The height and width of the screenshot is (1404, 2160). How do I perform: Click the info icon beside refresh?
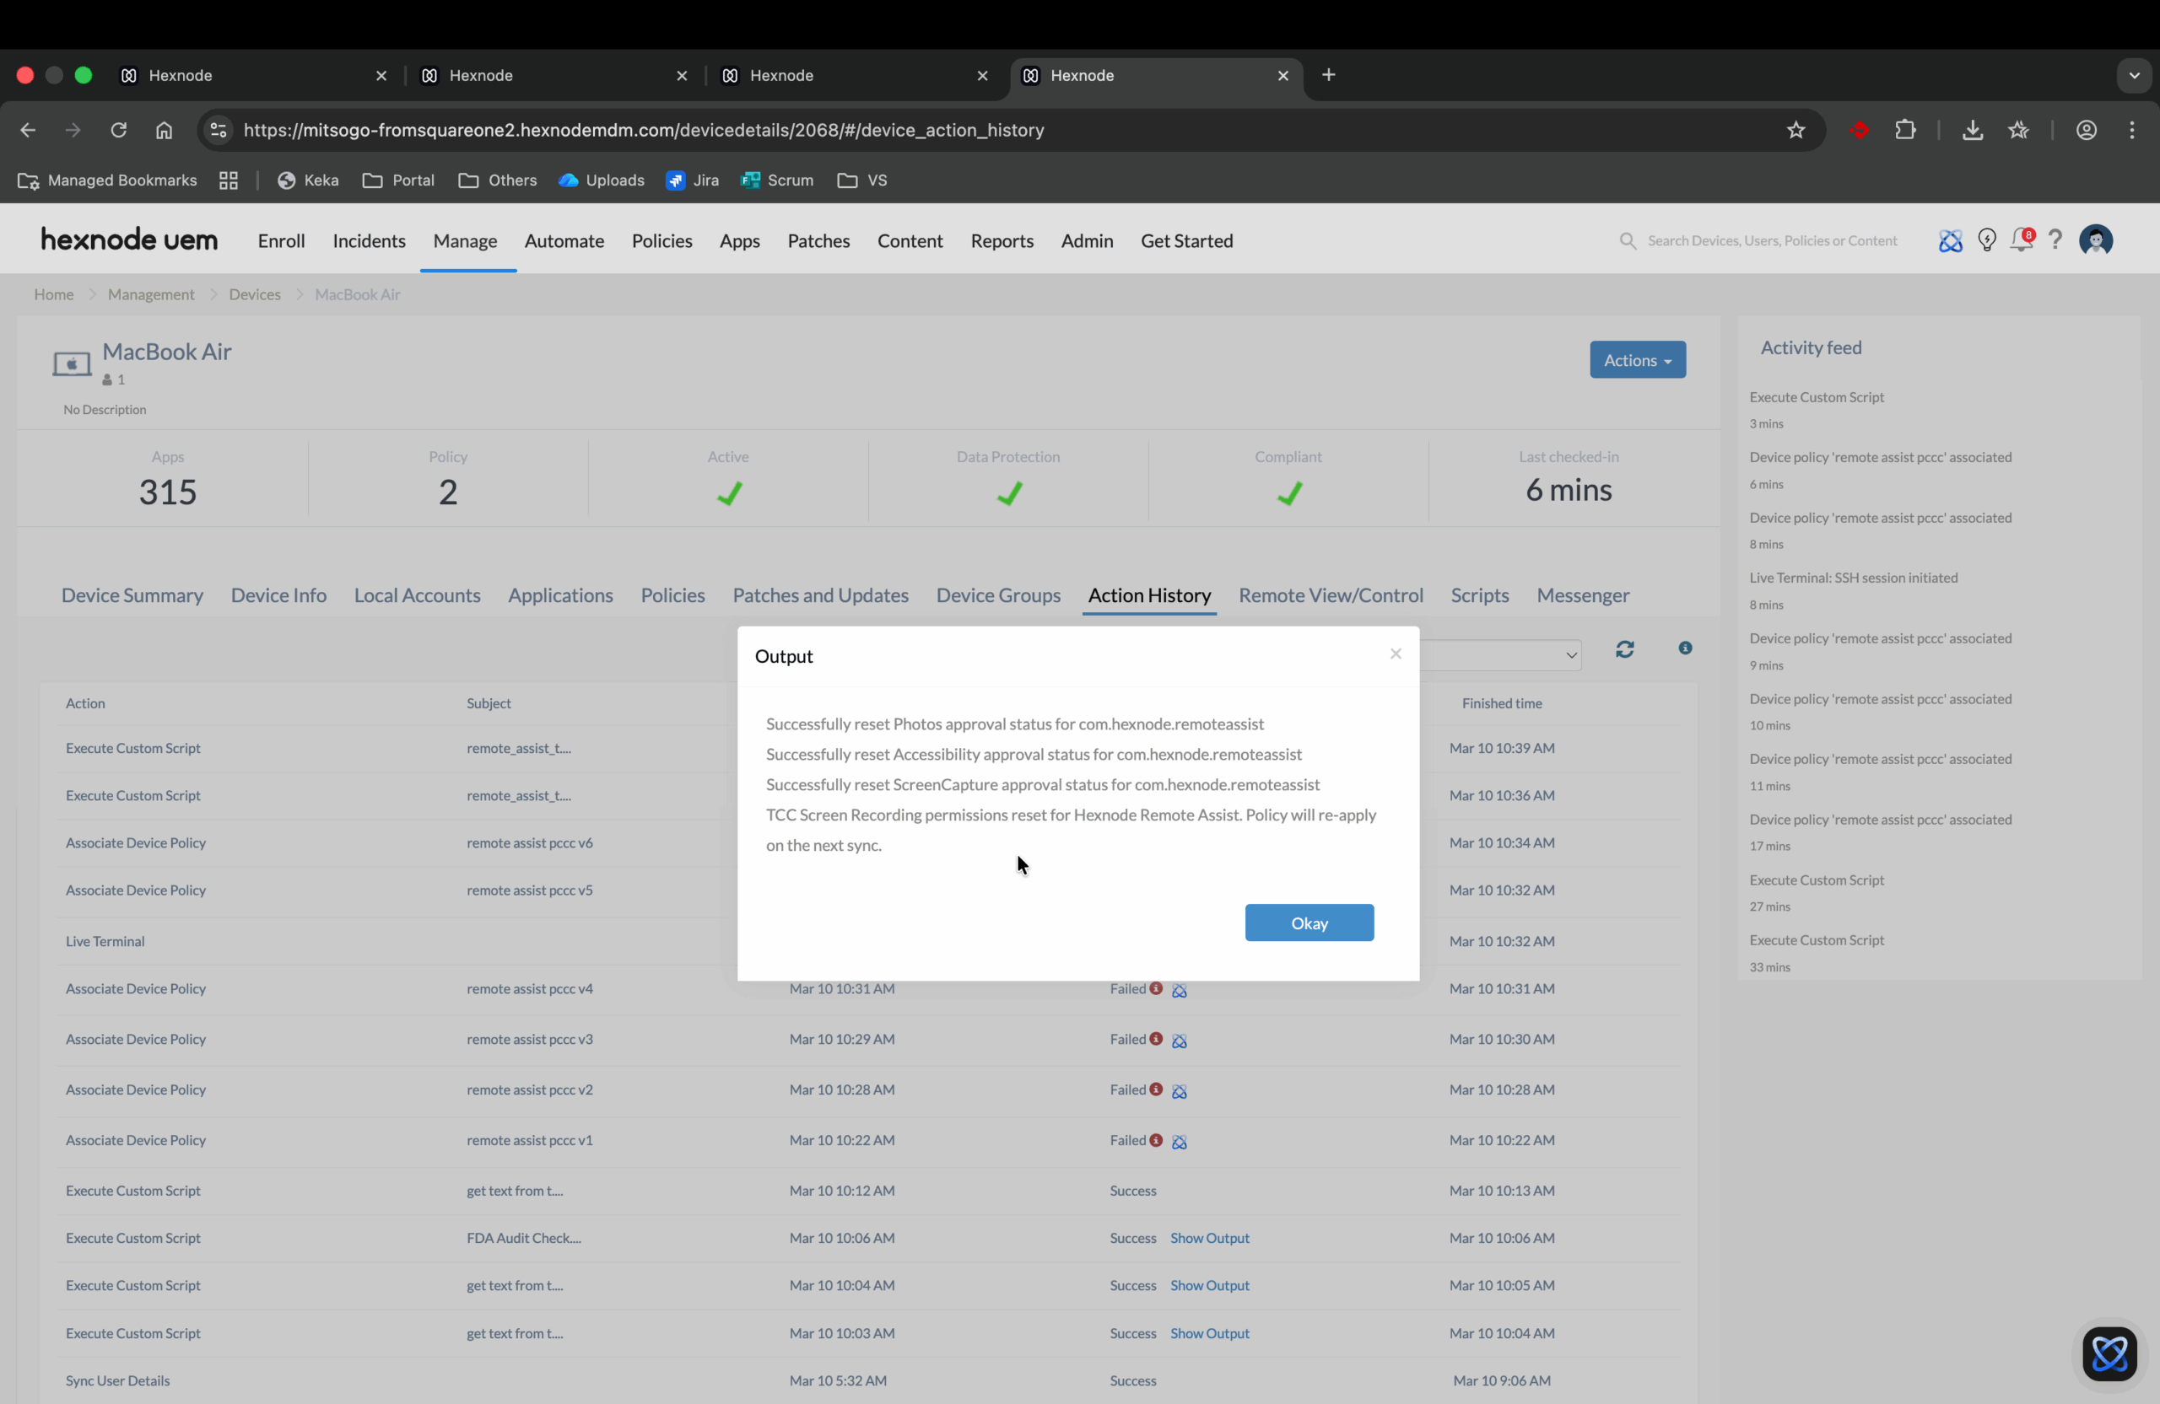(x=1684, y=648)
